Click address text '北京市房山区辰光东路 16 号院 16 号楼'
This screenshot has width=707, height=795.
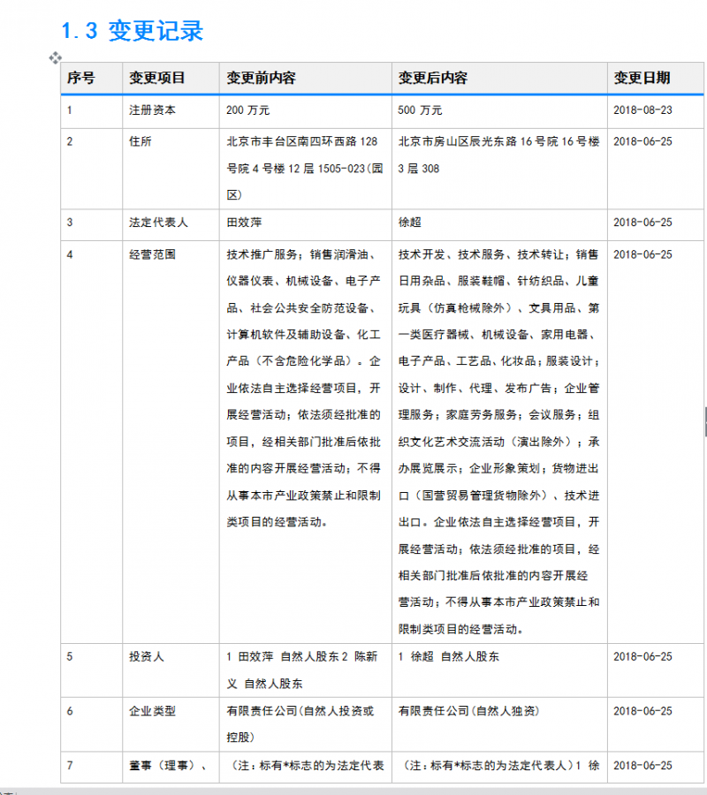point(499,141)
